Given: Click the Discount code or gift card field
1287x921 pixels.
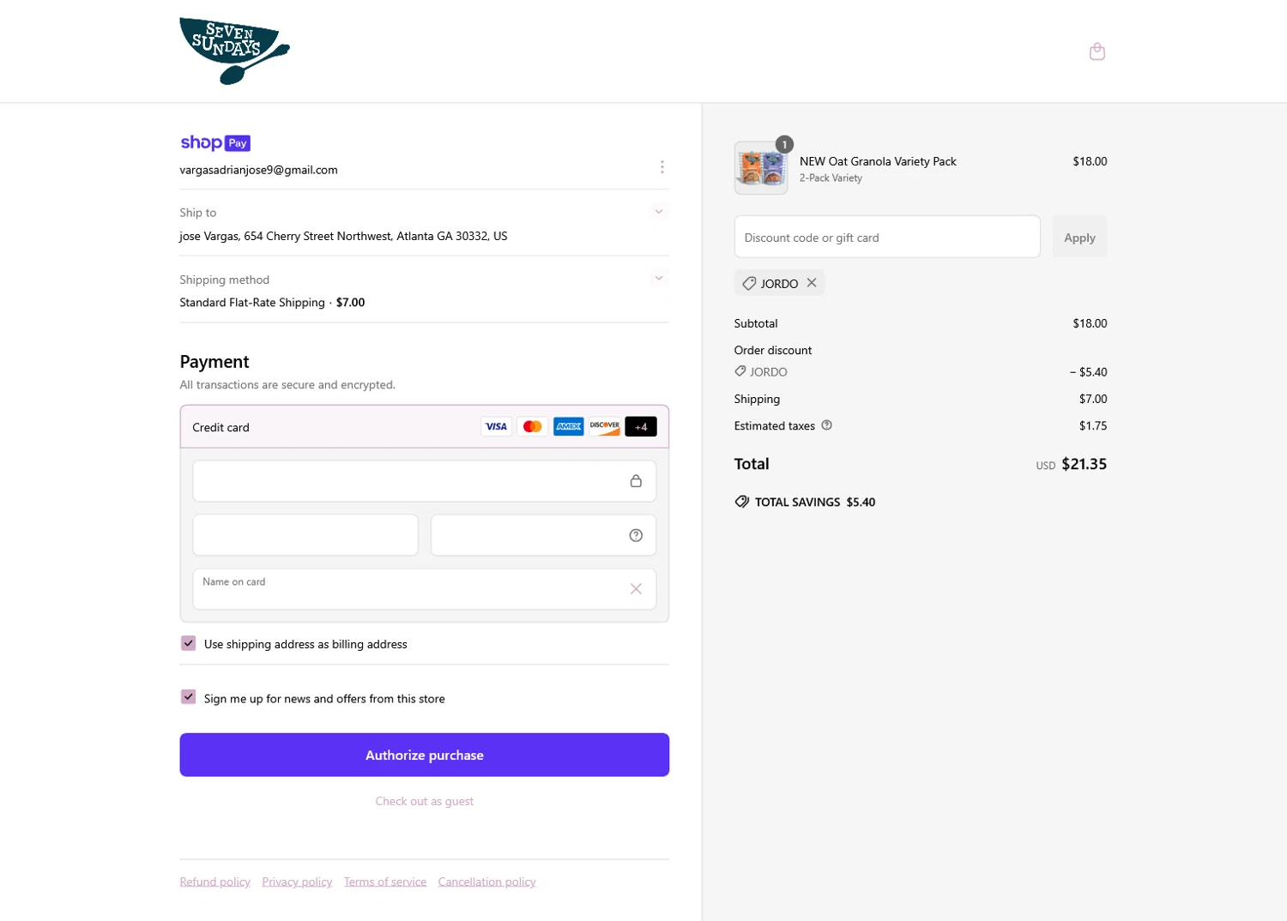Looking at the screenshot, I should 887,237.
